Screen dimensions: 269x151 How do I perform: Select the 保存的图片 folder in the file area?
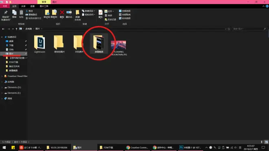(x=59, y=44)
